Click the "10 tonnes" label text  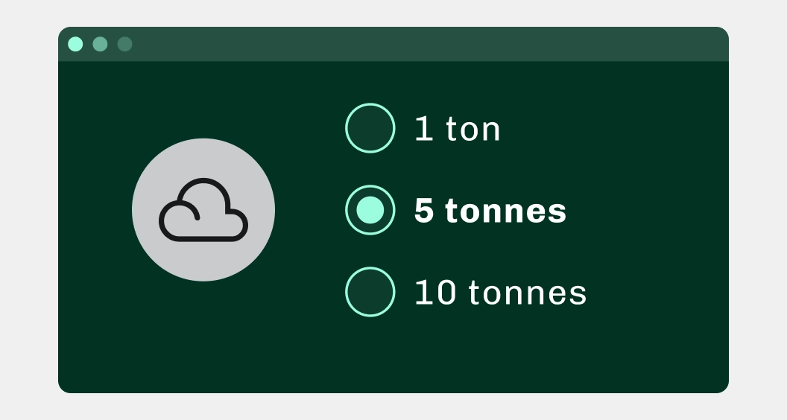500,293
